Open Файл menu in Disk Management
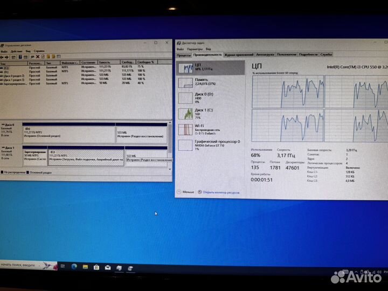Screen dimensions: 388x291 click(4, 51)
